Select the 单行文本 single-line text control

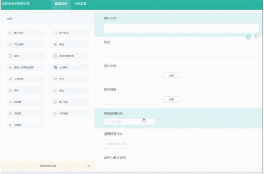[x=25, y=33]
